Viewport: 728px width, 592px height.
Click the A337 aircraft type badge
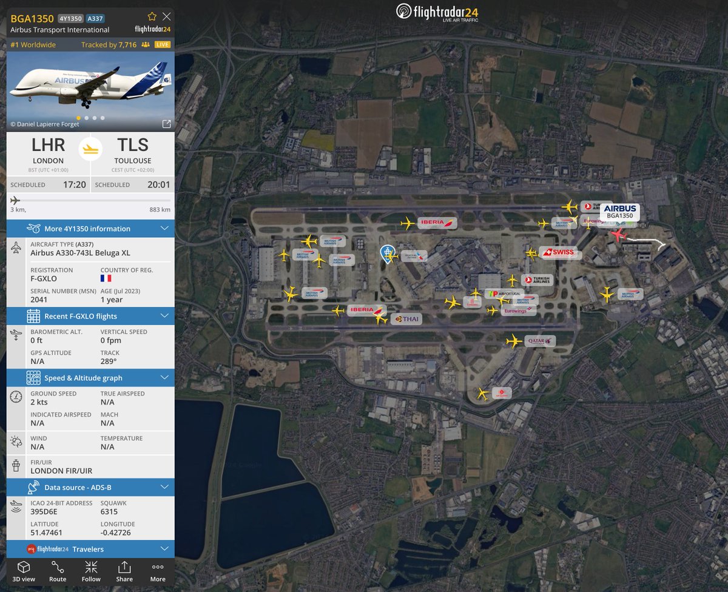[95, 18]
